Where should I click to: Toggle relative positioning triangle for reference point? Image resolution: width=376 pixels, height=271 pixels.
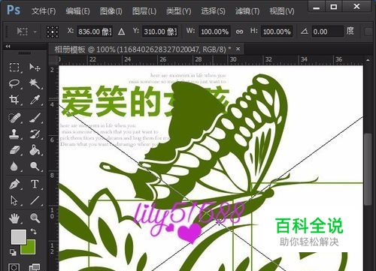pos(121,32)
